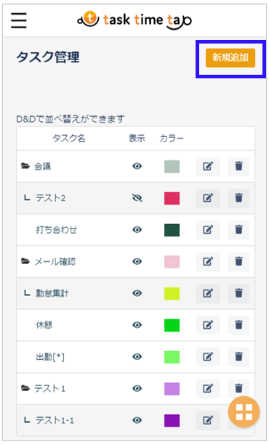Screen dimensions: 269x444
Task: Collapse the テスト1 folder
Action: tap(25, 388)
